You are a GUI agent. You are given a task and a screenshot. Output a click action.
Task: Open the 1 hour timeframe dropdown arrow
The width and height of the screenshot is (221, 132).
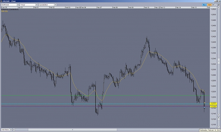[37, 5]
